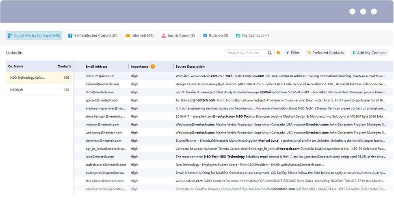Click the Social Media Contacts tab icon

pos(10,36)
